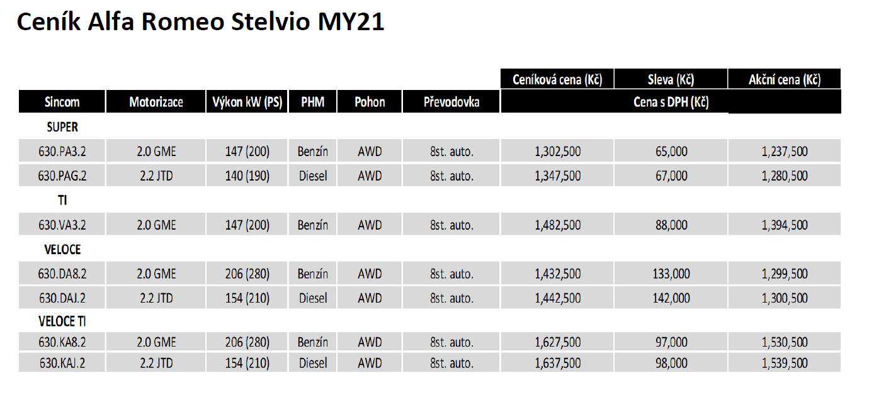Click the PHM column header

tap(313, 102)
